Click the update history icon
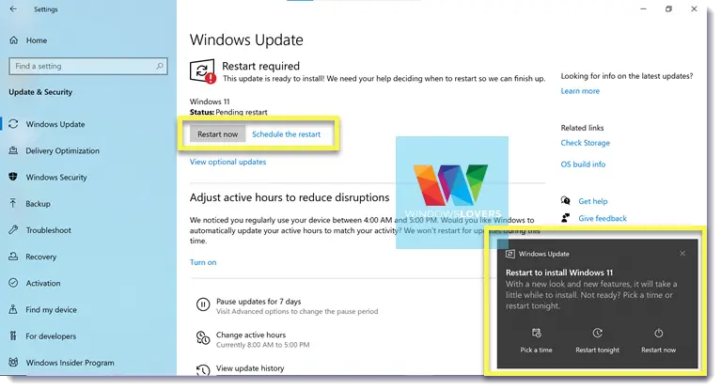The width and height of the screenshot is (721, 390). click(203, 369)
